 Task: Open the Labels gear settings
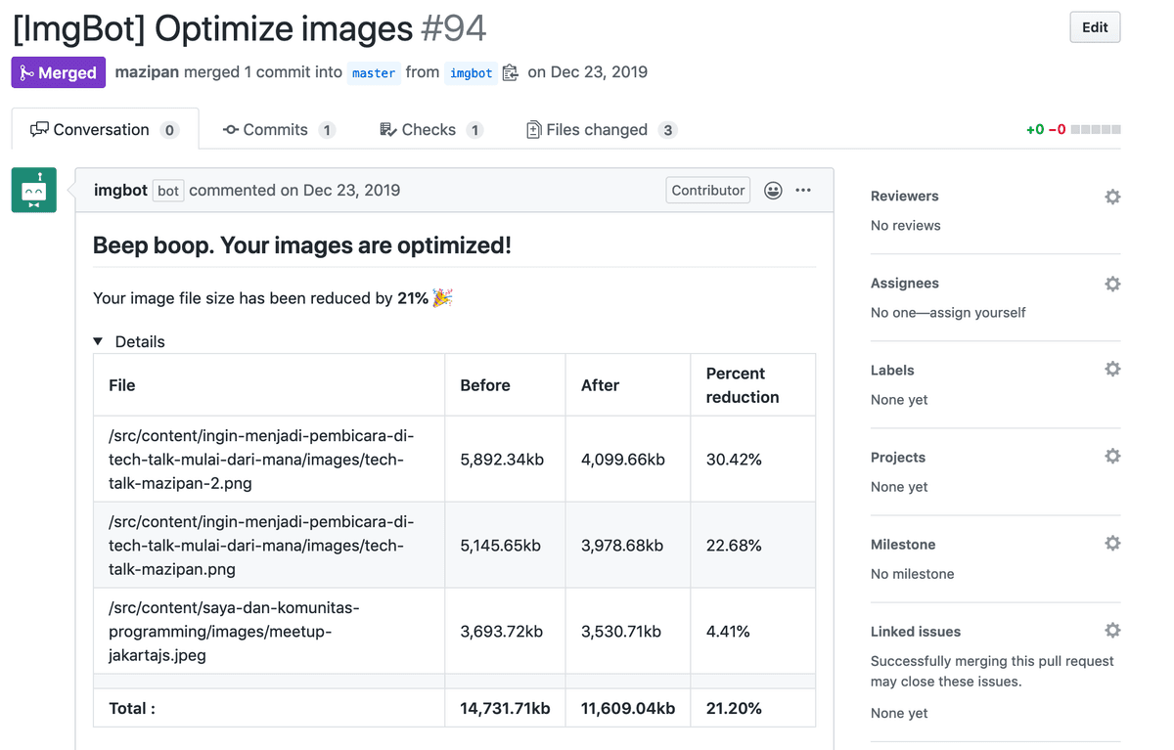tap(1112, 370)
